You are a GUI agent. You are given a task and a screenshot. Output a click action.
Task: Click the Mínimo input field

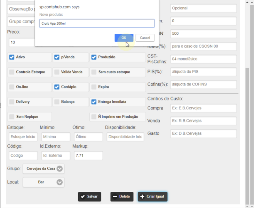click(x=56, y=137)
